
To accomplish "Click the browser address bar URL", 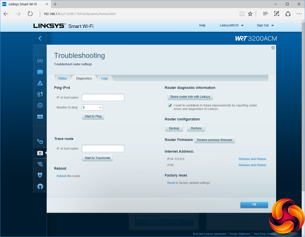I will pyautogui.click(x=79, y=14).
